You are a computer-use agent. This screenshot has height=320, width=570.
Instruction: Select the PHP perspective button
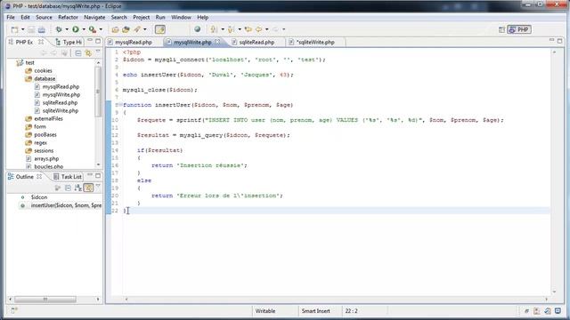pos(519,29)
